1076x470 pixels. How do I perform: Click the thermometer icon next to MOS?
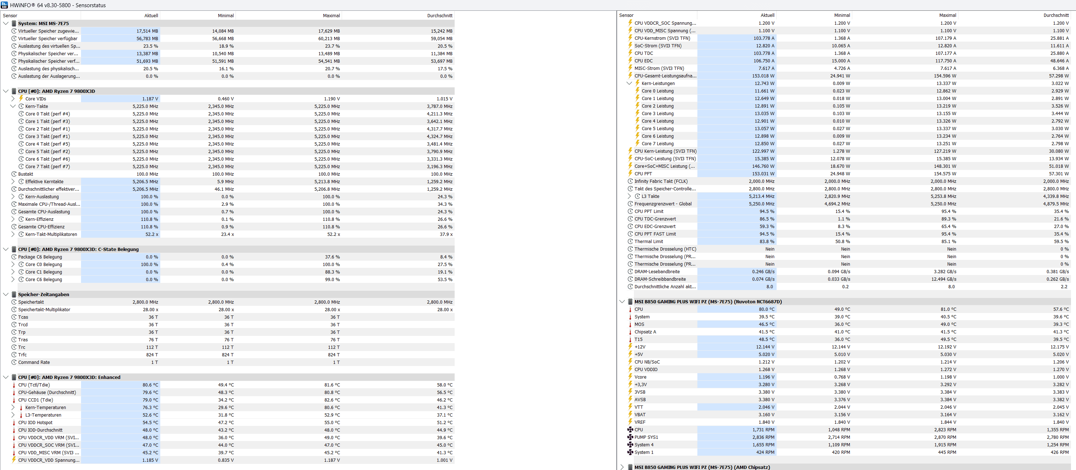(630, 324)
